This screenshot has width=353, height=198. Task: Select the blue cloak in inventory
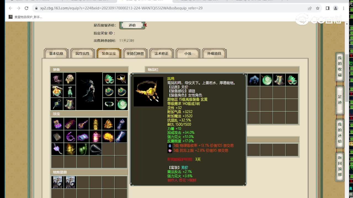[x=254, y=80]
